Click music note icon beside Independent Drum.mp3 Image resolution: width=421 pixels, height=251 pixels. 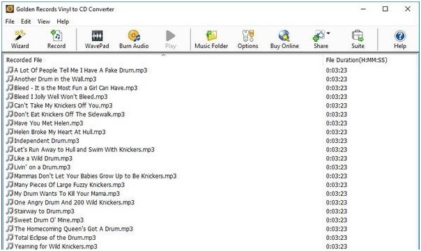(x=10, y=141)
